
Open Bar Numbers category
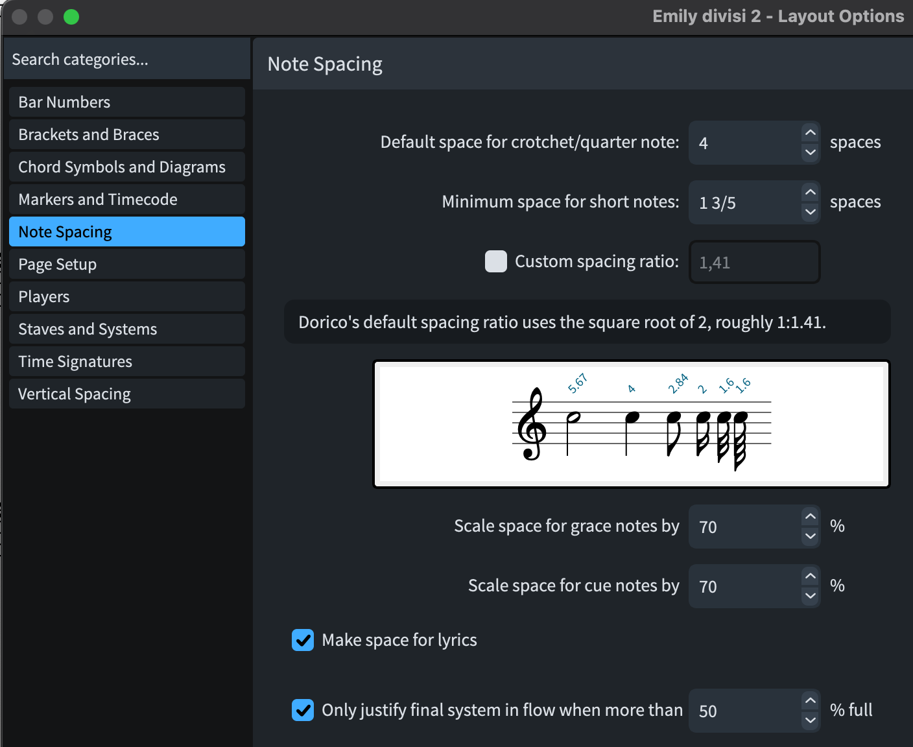tap(127, 102)
